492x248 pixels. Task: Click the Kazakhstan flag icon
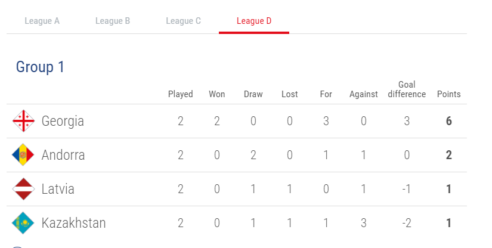tap(23, 223)
